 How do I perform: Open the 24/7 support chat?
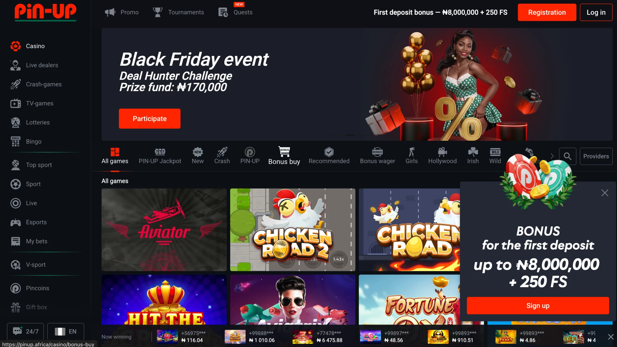click(x=25, y=331)
